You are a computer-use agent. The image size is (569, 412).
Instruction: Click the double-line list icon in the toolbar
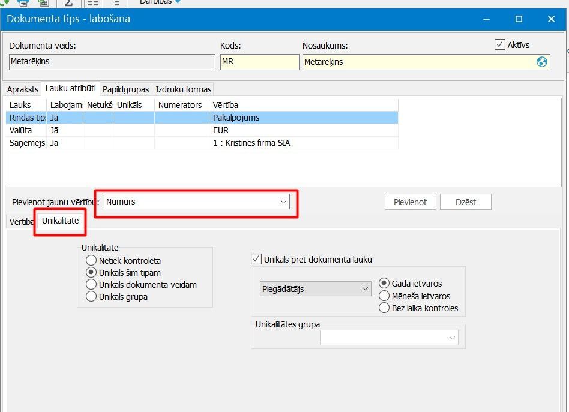point(94,2)
